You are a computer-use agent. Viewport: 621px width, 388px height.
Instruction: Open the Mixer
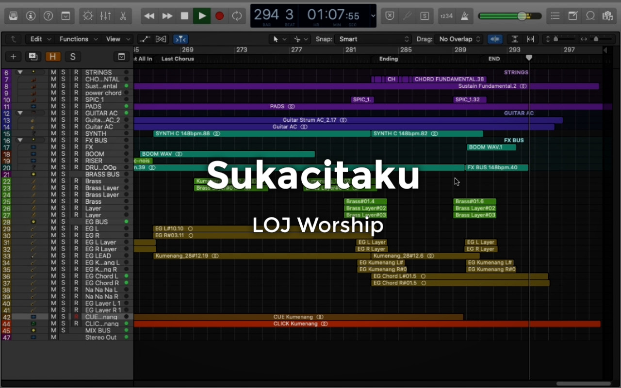(105, 16)
